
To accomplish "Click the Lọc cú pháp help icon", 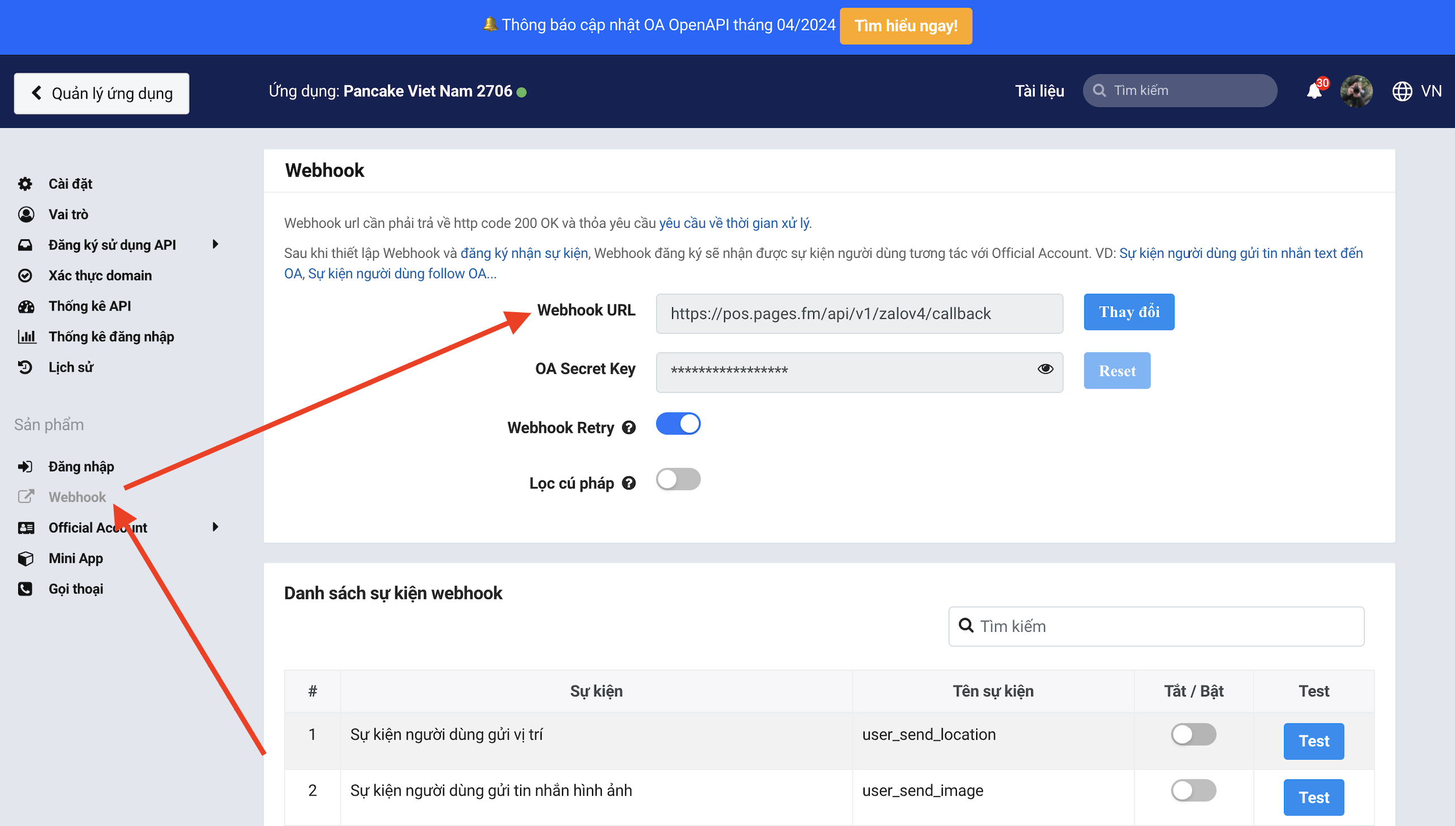I will coord(628,483).
